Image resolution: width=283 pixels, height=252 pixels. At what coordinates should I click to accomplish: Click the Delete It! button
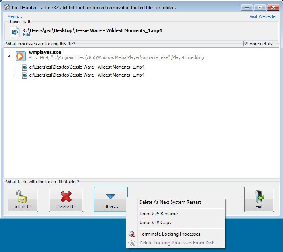click(x=66, y=199)
